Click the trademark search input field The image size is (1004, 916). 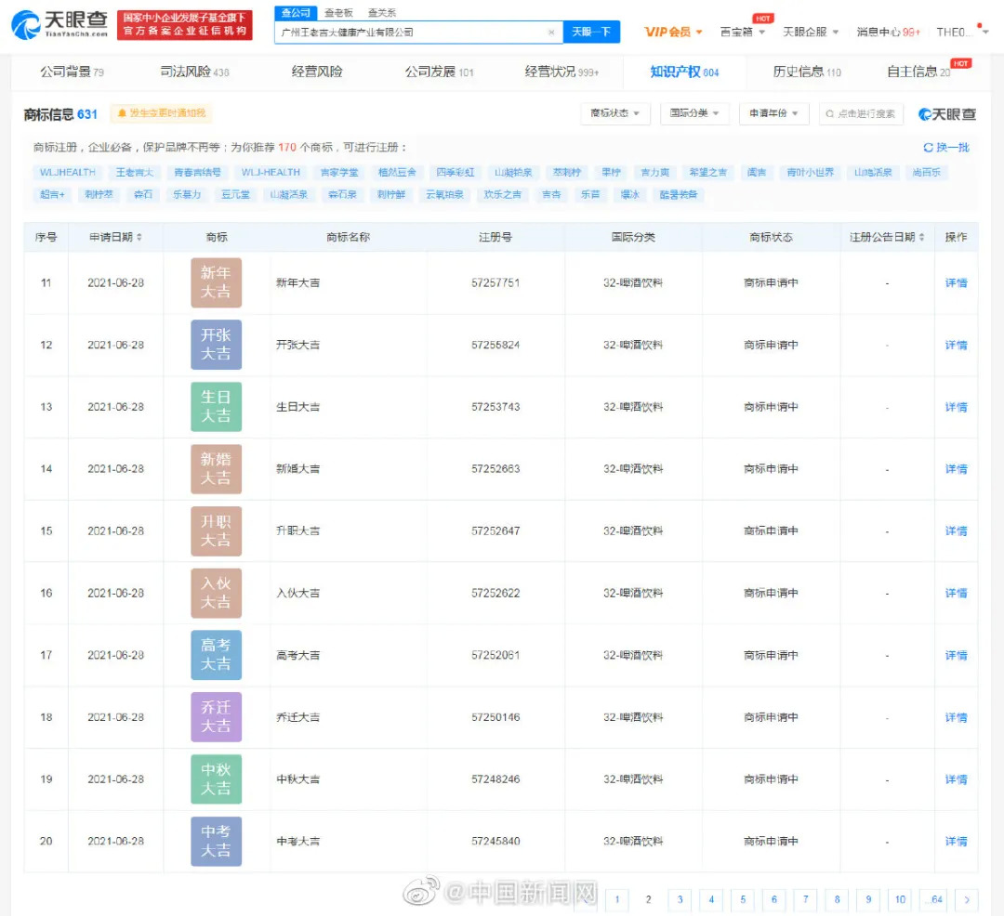click(861, 113)
